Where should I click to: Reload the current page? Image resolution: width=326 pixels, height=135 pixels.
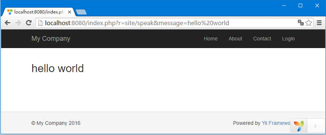29,23
